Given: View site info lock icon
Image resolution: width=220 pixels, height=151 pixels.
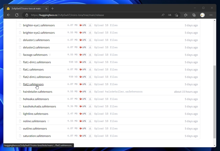Looking at the screenshot, I should [27, 15].
